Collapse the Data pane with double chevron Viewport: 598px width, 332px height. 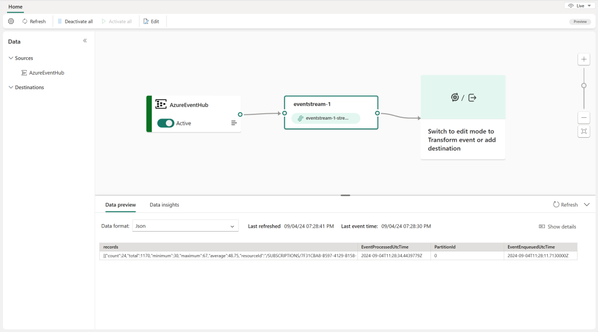point(85,40)
